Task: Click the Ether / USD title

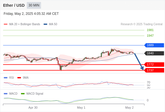Action: point(14,5)
